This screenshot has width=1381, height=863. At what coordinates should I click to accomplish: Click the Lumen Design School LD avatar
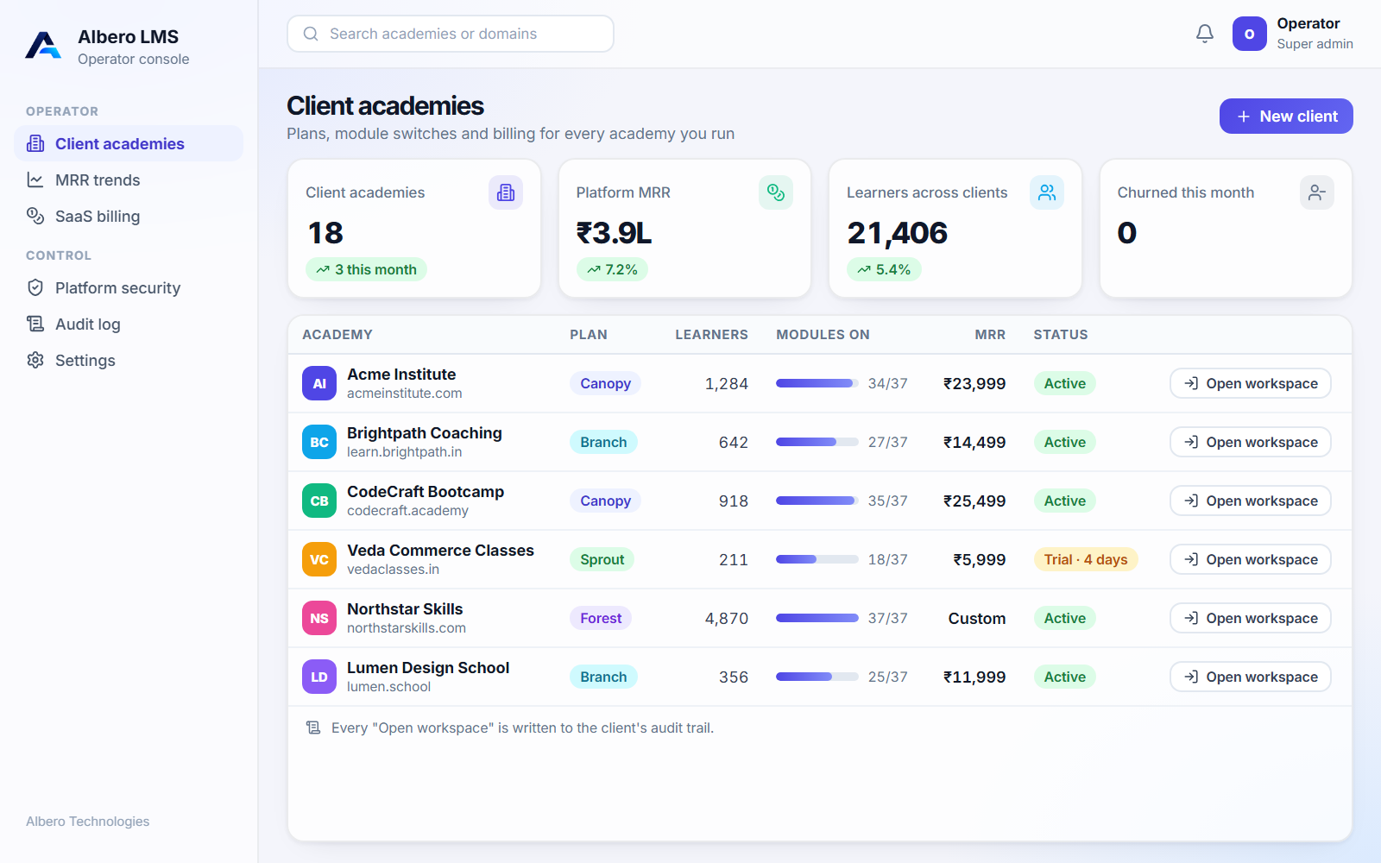[319, 677]
